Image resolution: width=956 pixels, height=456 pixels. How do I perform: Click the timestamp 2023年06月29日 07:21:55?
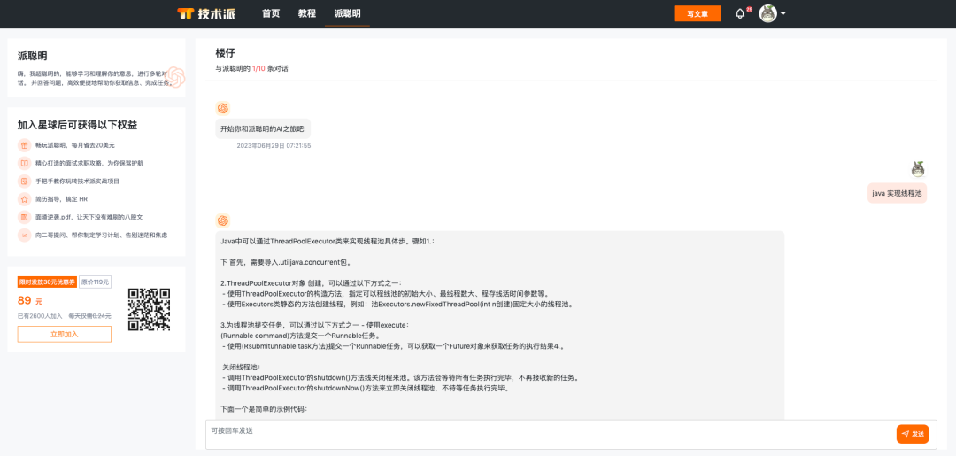274,146
